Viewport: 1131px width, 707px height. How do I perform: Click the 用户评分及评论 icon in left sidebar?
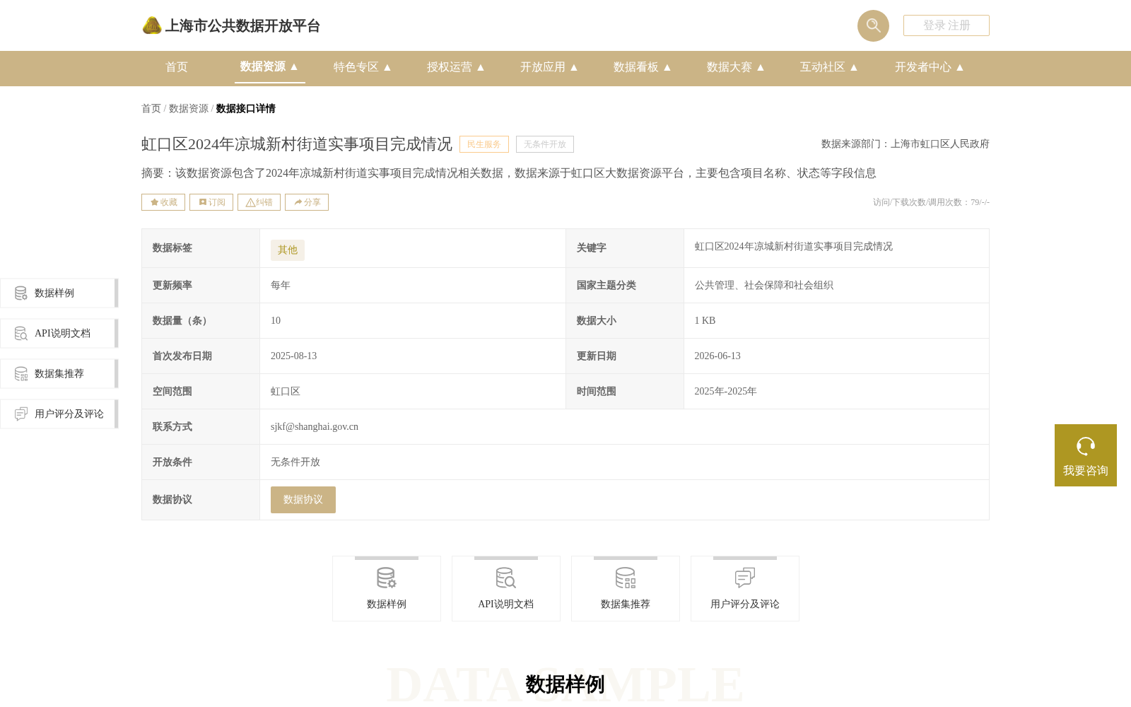click(x=21, y=414)
